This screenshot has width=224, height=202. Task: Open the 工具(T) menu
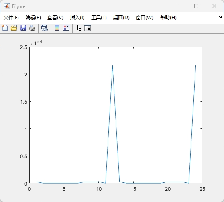pyautogui.click(x=99, y=18)
